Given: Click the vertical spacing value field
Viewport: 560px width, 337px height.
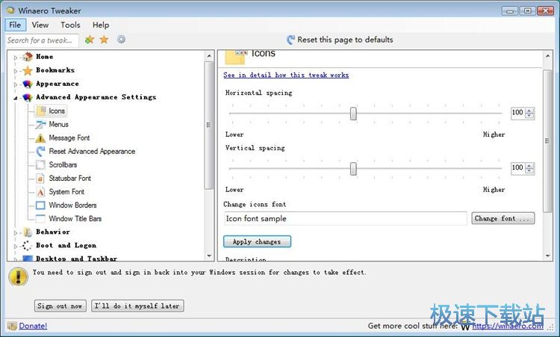Looking at the screenshot, I should [x=518, y=168].
